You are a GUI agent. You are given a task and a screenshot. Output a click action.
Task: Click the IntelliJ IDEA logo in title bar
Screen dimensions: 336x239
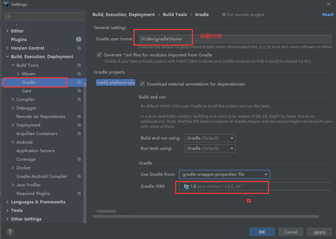6,4
